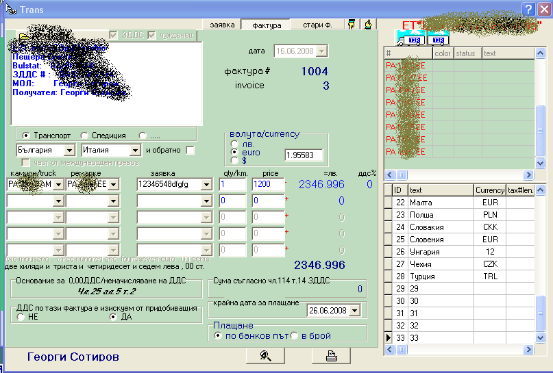Select the Транспорт radio button

click(25, 136)
